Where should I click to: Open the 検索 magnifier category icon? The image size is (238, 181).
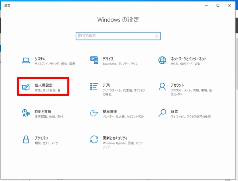tap(162, 113)
